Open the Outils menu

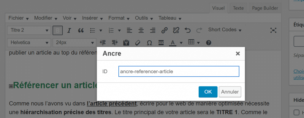(x=144, y=18)
